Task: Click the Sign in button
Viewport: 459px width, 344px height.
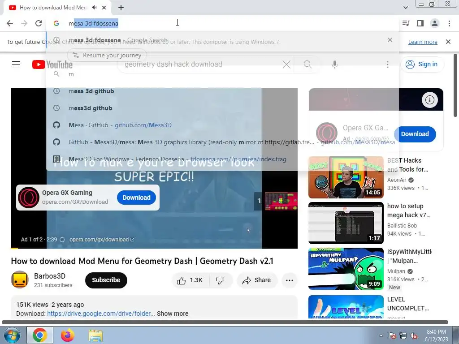Action: pos(422,64)
